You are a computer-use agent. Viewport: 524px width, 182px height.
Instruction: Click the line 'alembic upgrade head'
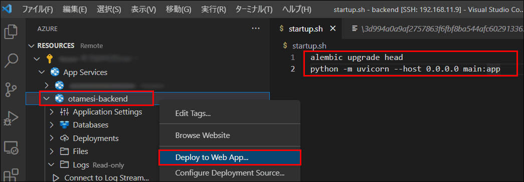click(x=357, y=57)
